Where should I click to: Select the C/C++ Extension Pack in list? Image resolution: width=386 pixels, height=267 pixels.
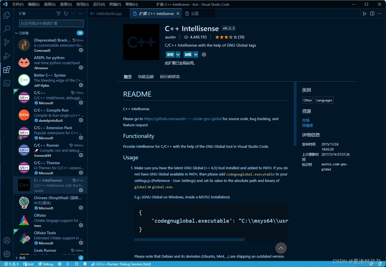50,133
